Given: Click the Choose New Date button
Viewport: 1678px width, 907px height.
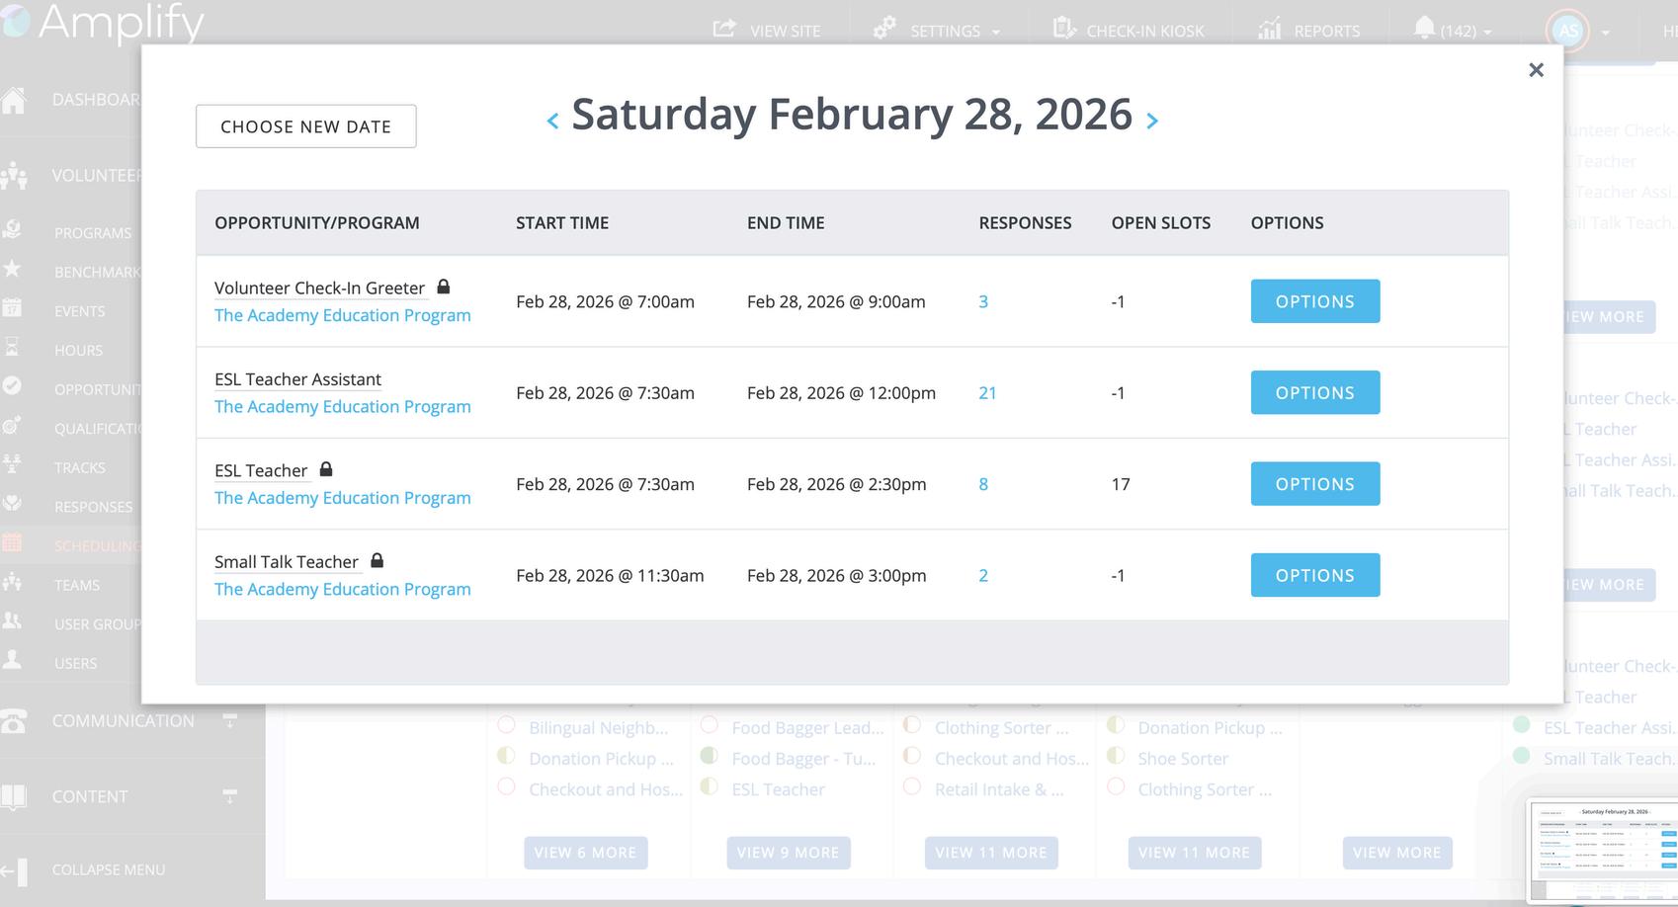Looking at the screenshot, I should coord(305,126).
